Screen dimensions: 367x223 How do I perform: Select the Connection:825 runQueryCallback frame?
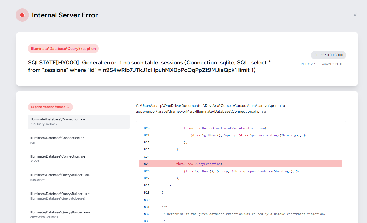79,122
